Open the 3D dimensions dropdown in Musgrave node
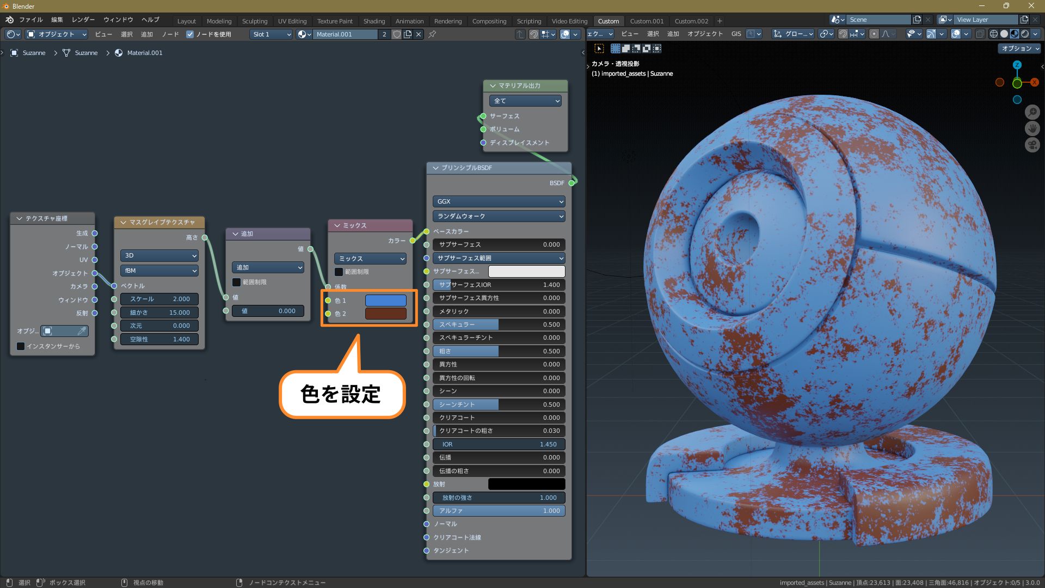This screenshot has width=1045, height=588. (159, 255)
